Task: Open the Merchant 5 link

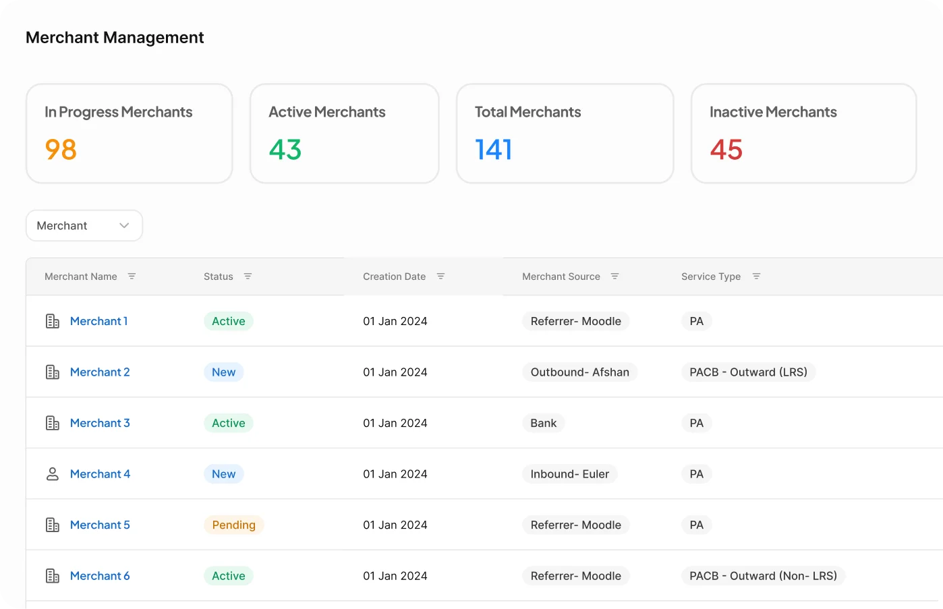Action: [x=100, y=525]
